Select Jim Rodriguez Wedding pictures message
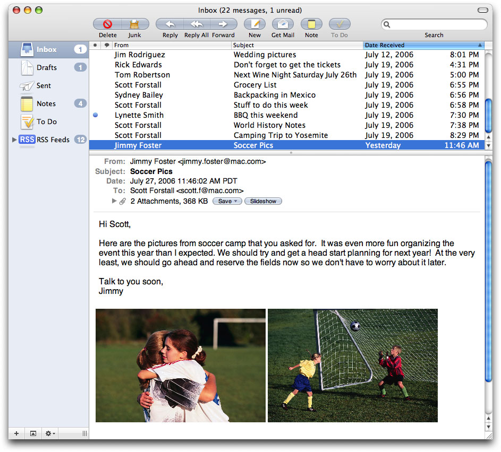Viewport: 501px width, 452px height. [287, 55]
